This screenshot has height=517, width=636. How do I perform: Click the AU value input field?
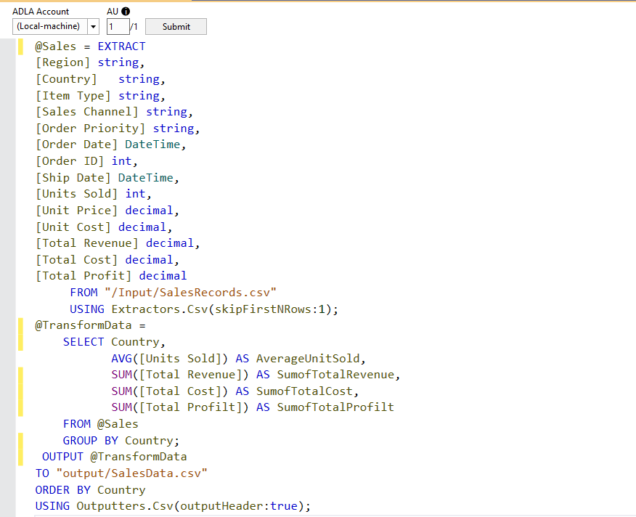(118, 27)
